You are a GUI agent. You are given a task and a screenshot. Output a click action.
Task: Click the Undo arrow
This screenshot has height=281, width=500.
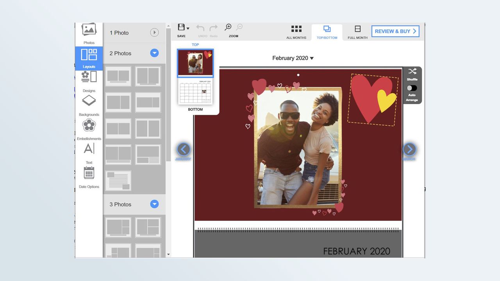[200, 28]
